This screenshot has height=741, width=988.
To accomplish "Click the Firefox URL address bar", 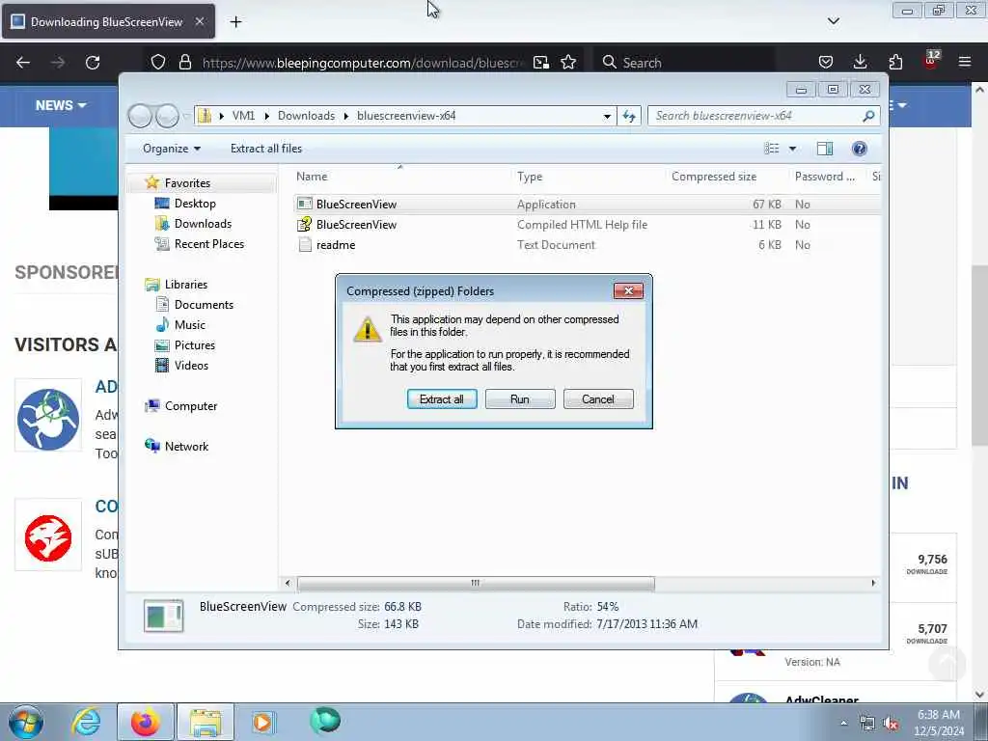I will point(363,63).
